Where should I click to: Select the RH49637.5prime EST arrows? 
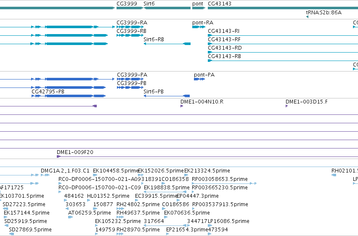pyautogui.click(x=120, y=217)
